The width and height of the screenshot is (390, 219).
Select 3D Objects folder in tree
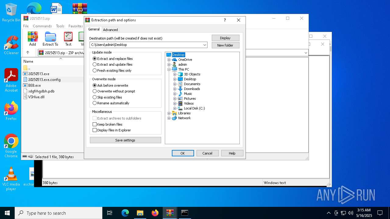tap(192, 74)
